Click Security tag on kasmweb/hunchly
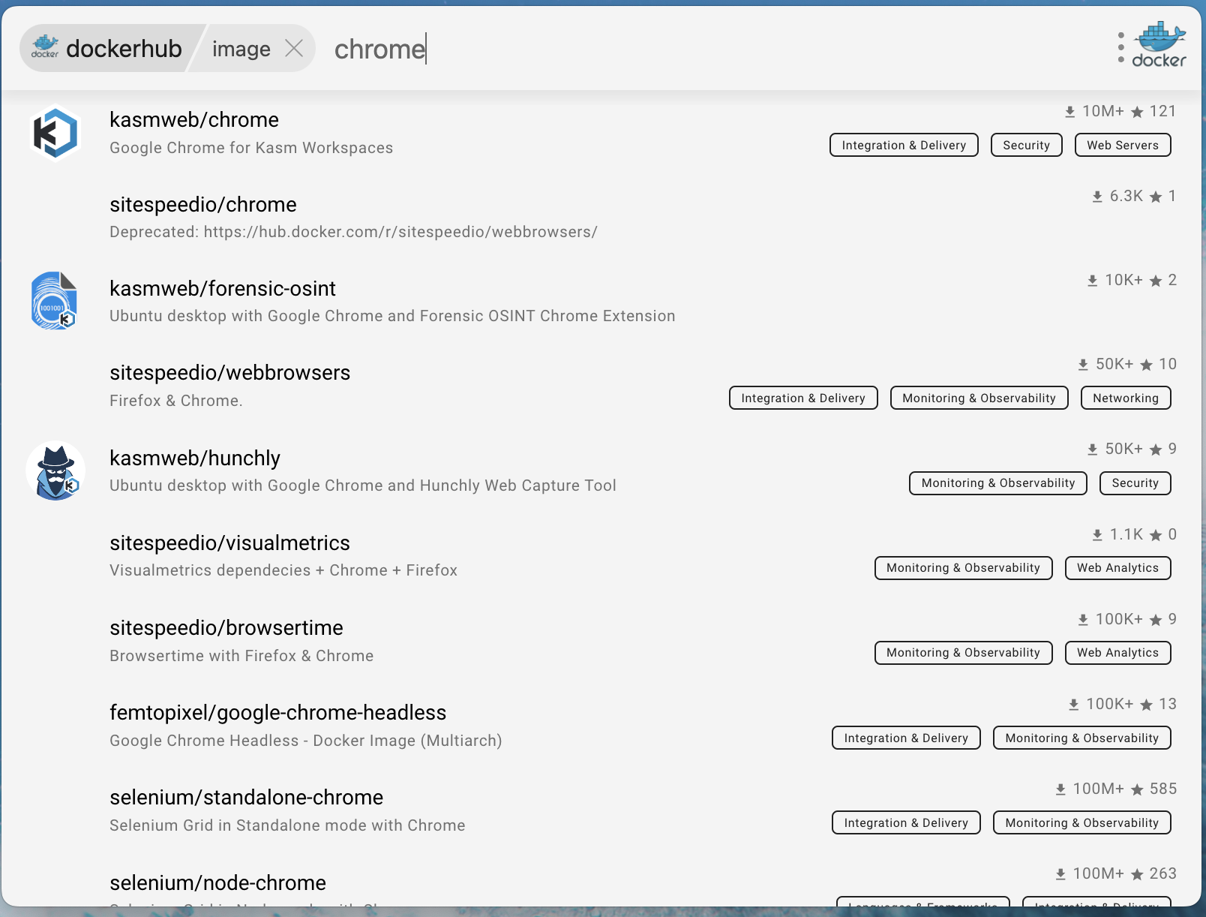1206x917 pixels. pos(1135,483)
